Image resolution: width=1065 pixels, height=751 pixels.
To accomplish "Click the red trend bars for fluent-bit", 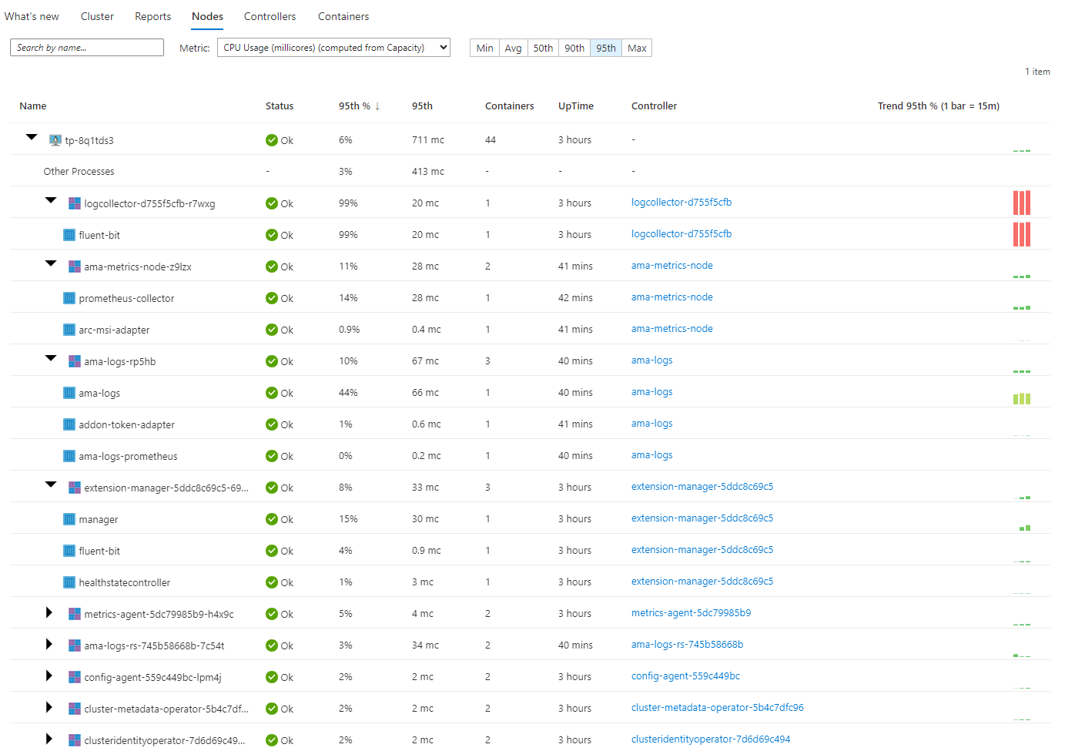I will pos(1021,234).
